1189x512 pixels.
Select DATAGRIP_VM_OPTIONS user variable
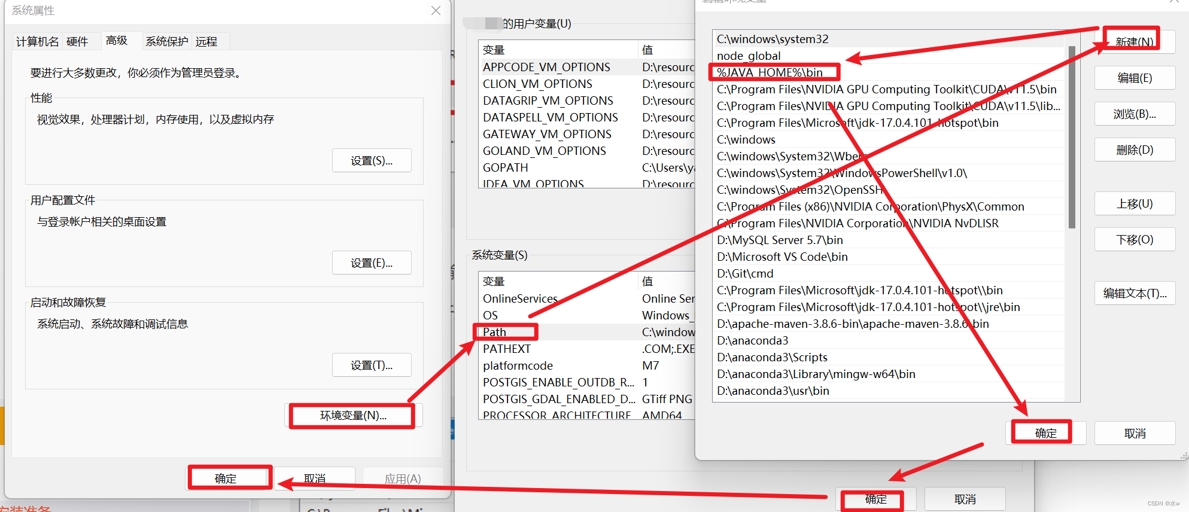[586, 100]
